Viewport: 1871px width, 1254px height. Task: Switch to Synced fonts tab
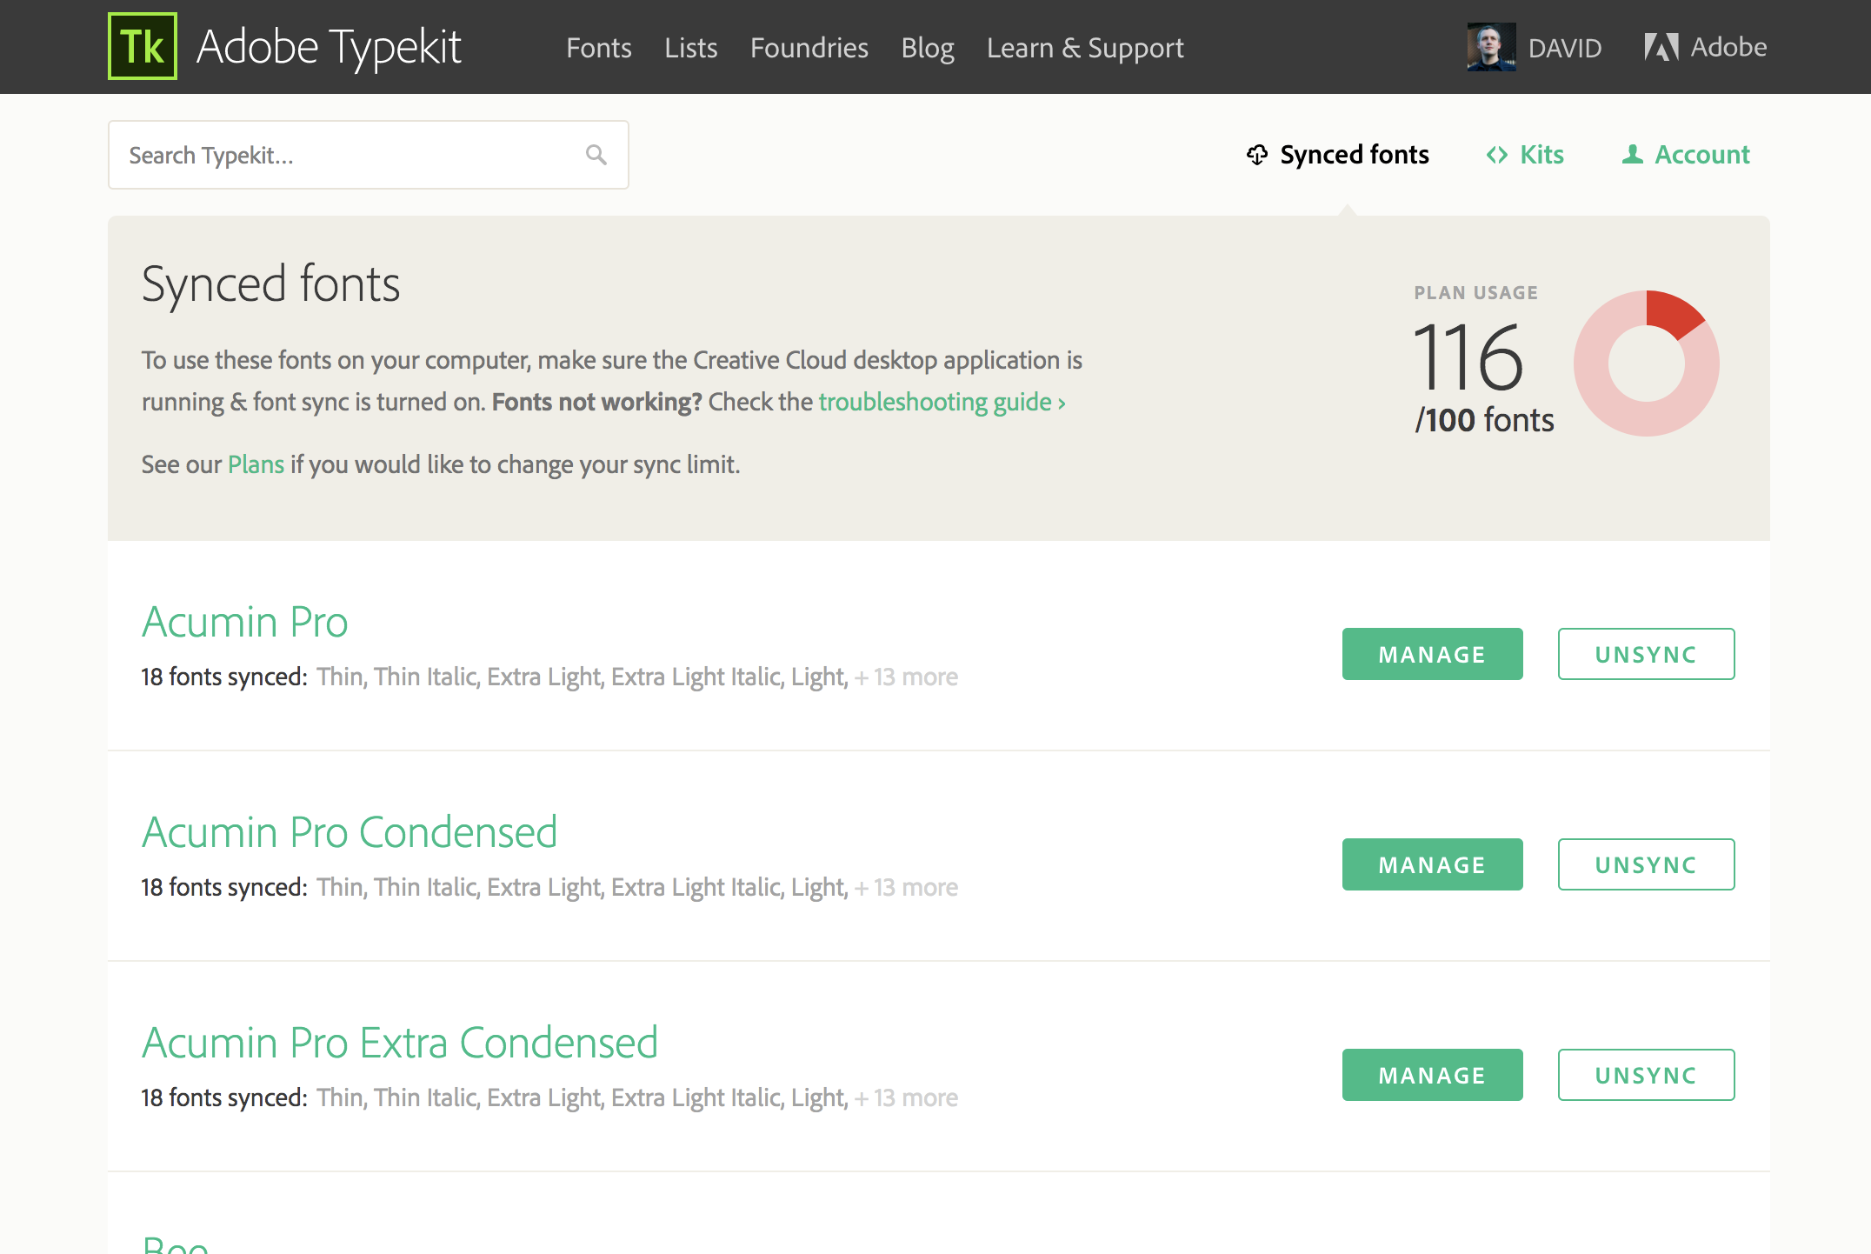point(1338,155)
